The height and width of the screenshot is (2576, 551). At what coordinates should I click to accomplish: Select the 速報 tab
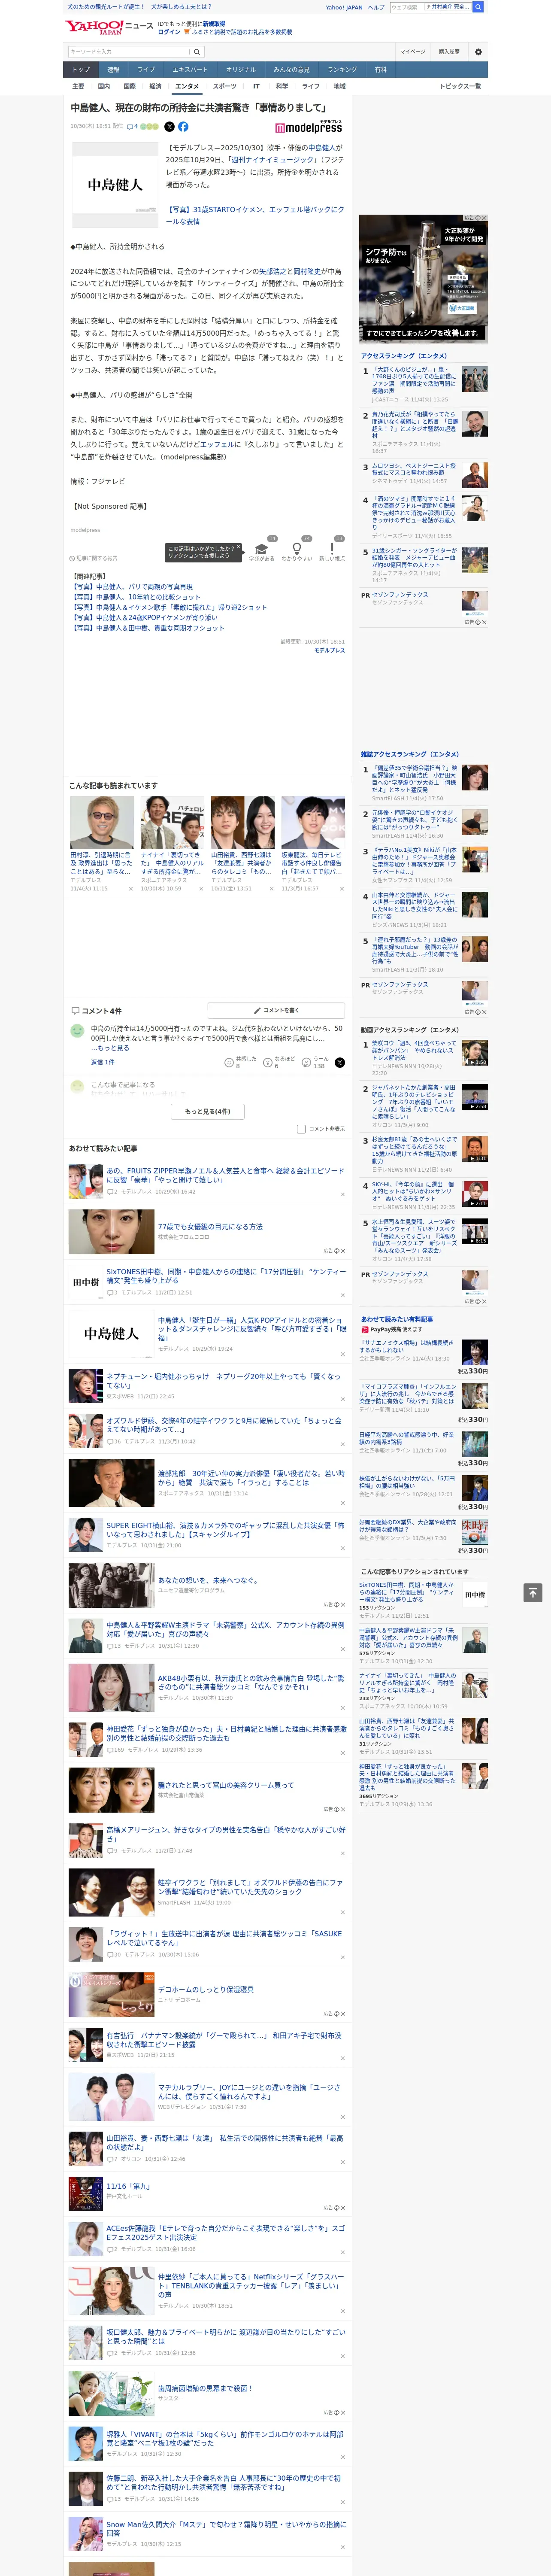click(x=113, y=70)
